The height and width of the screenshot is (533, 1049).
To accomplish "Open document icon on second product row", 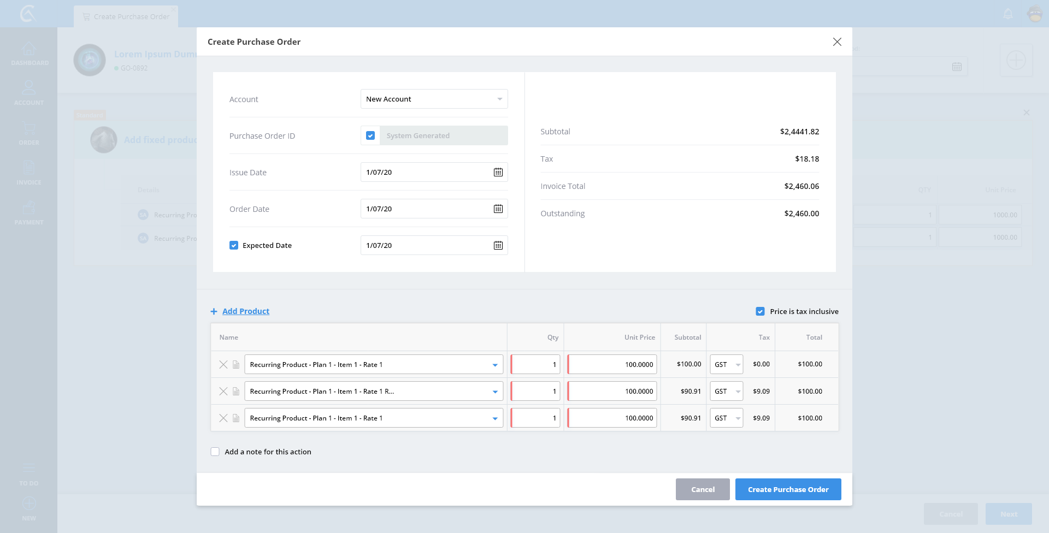I will 236,391.
